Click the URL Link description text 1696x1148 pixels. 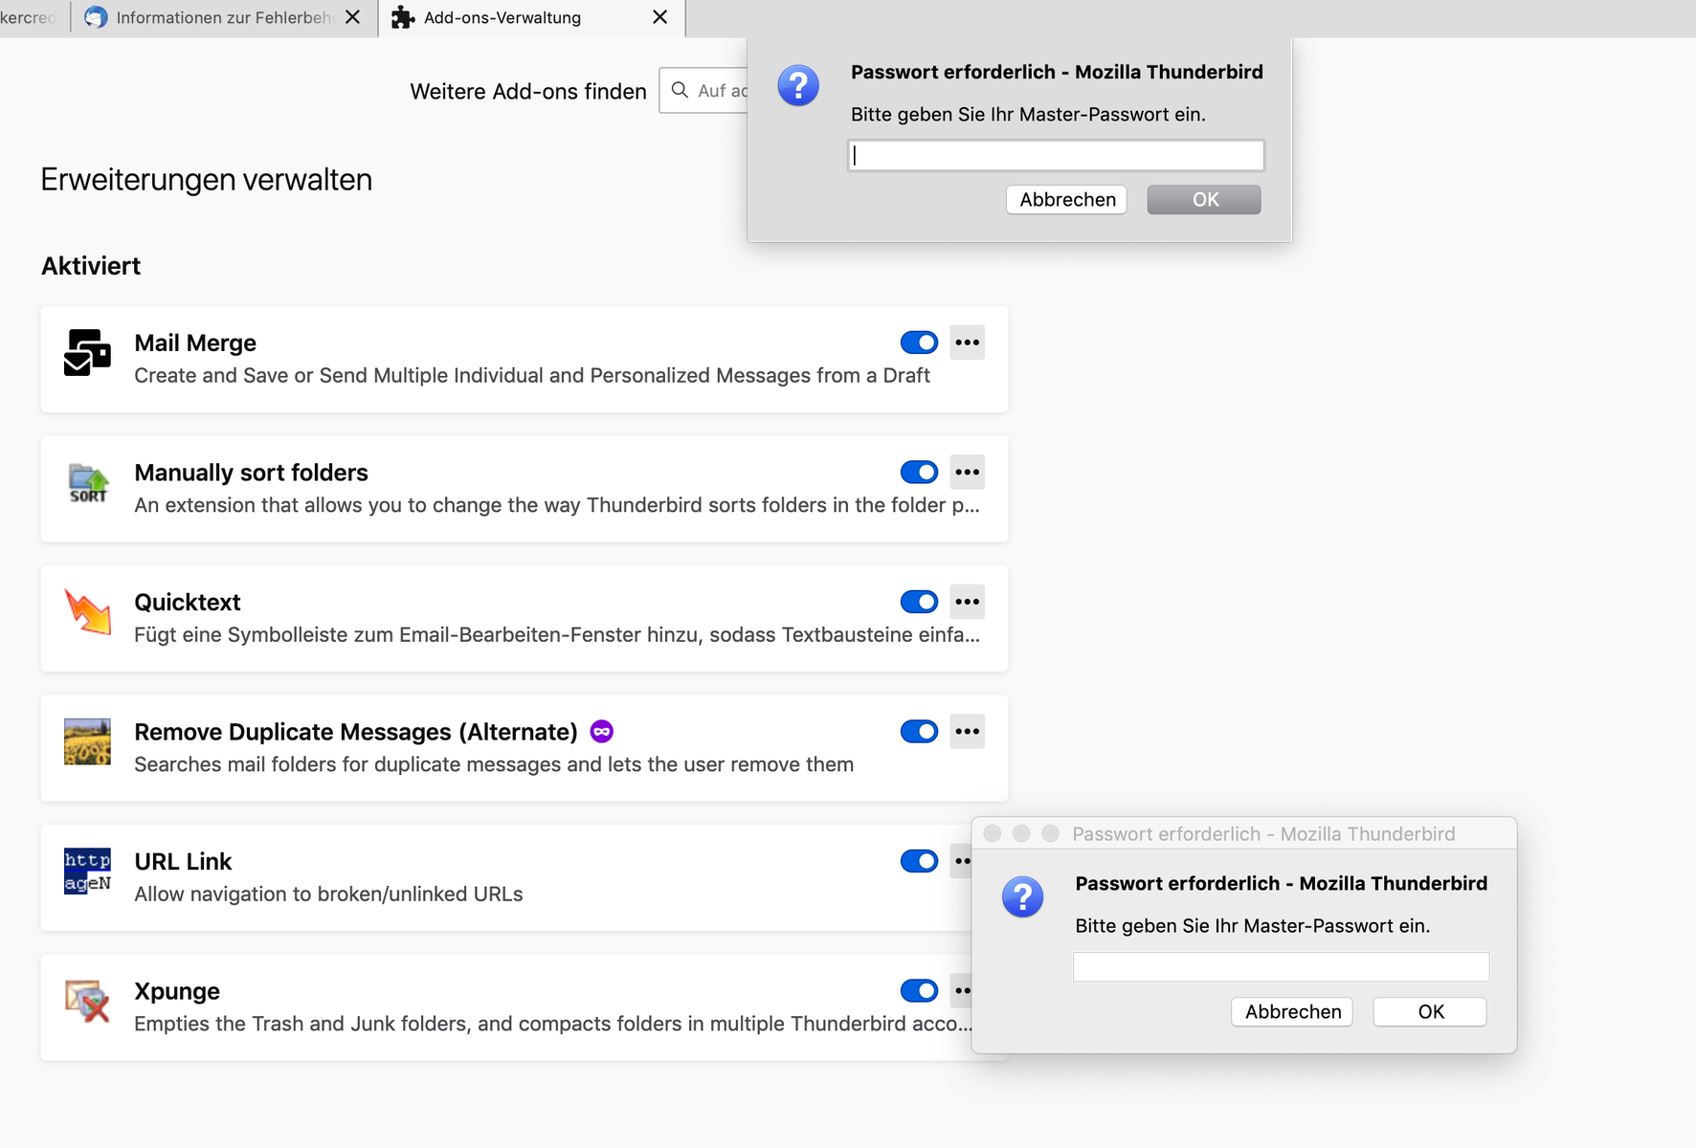coord(328,894)
